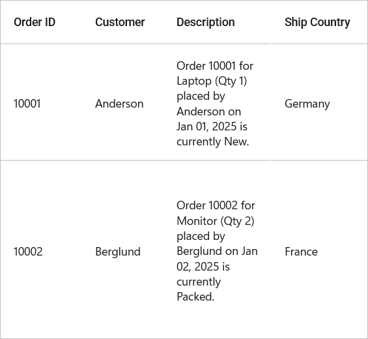Click the 'Order 10002 for' line of text
This screenshot has width=368, height=339.
pos(216,205)
